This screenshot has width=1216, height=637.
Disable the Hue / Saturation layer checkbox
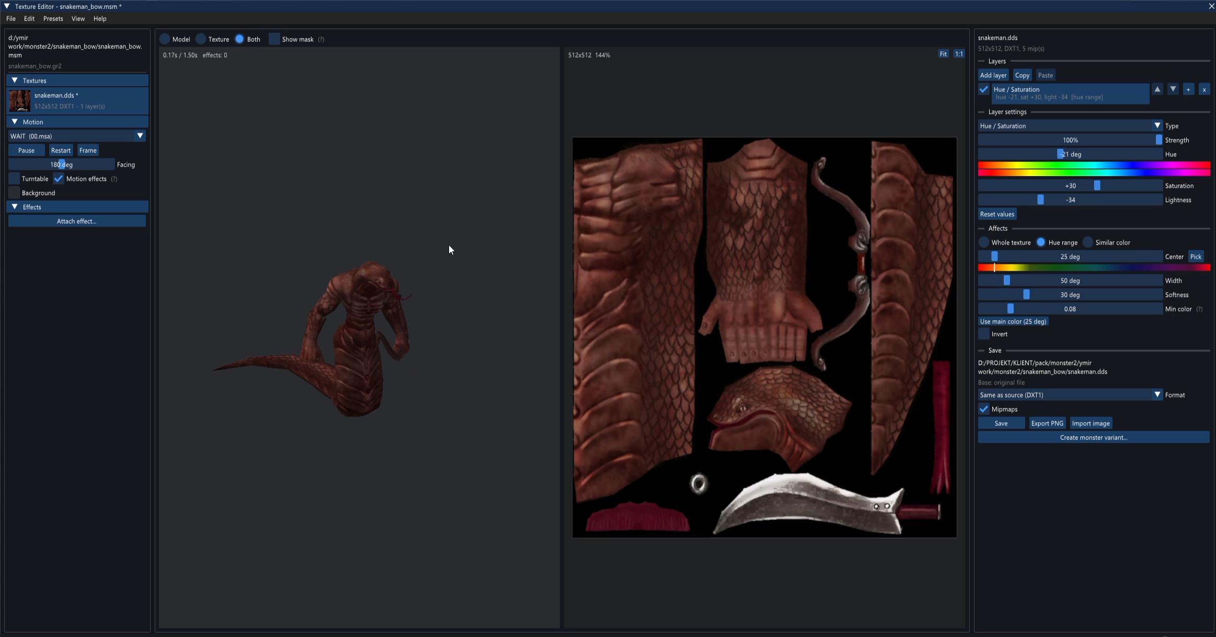pos(984,89)
